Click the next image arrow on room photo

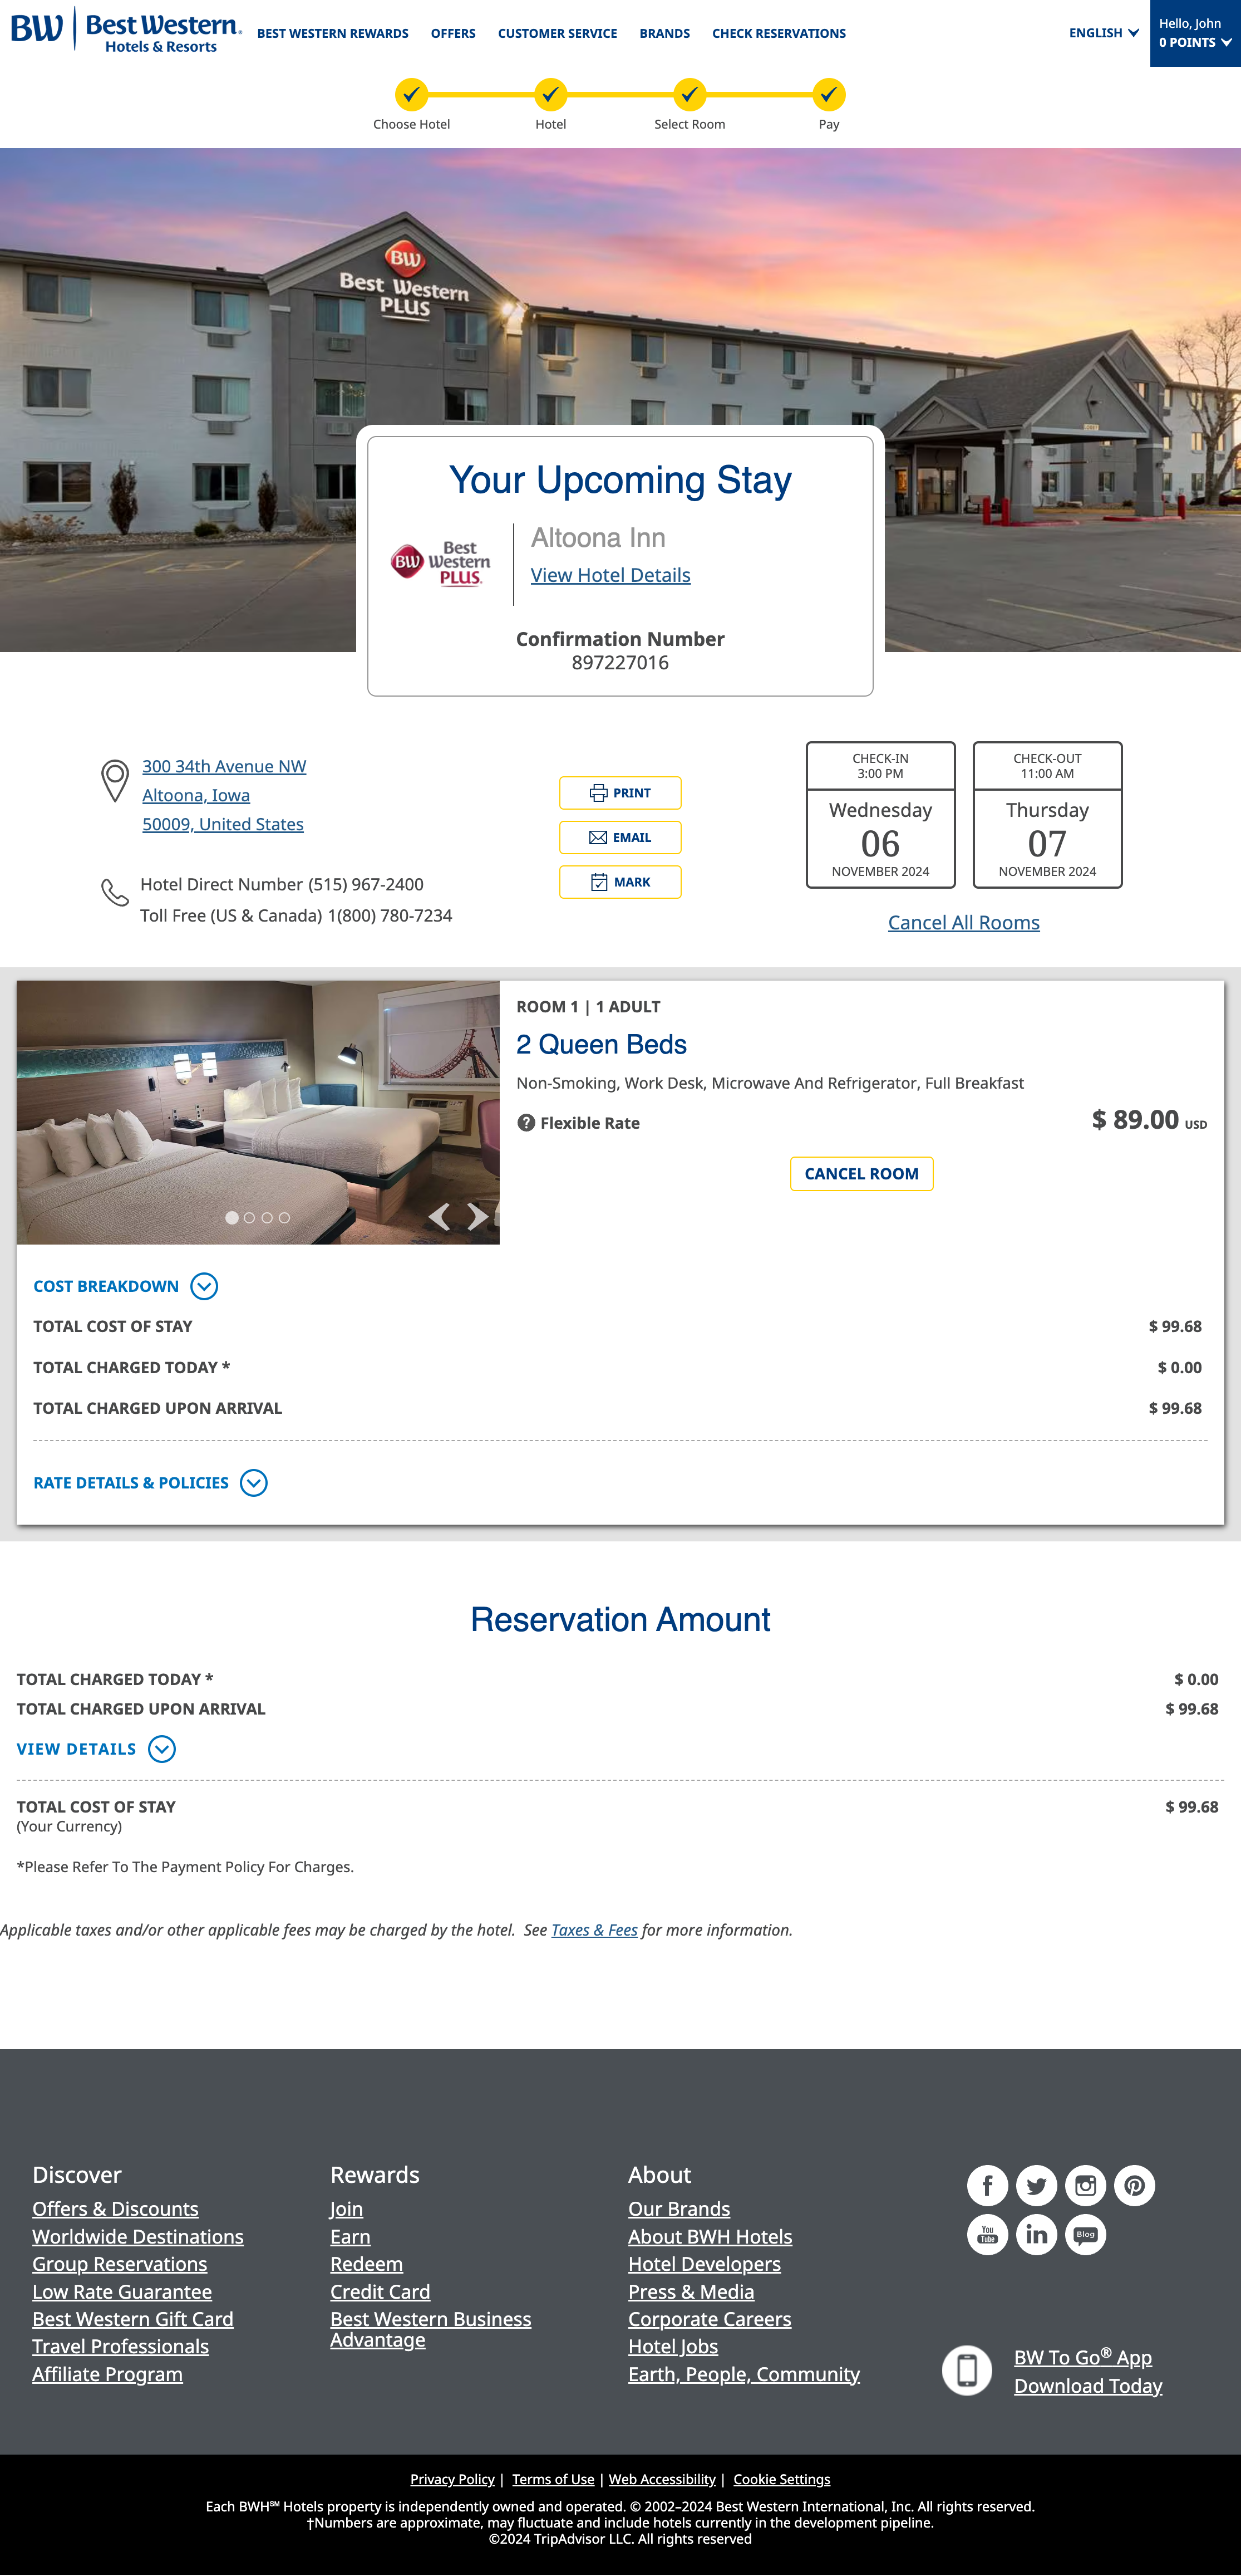(x=476, y=1216)
